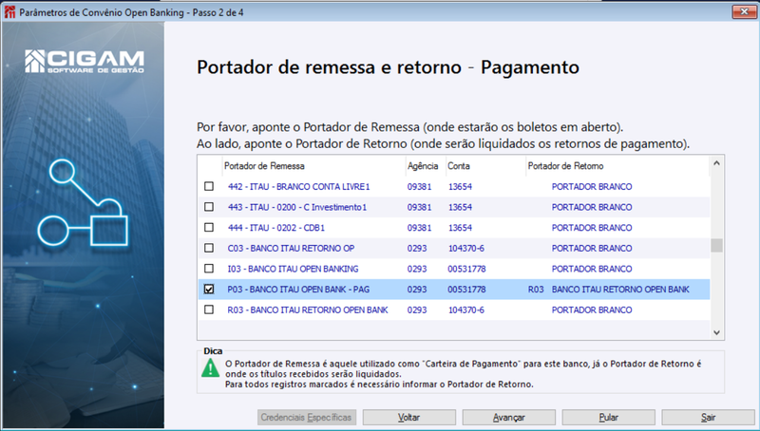760x431 pixels.
Task: Click BANCO ITAU RETORNO OPEN BANK return portador cell
Action: click(x=620, y=290)
